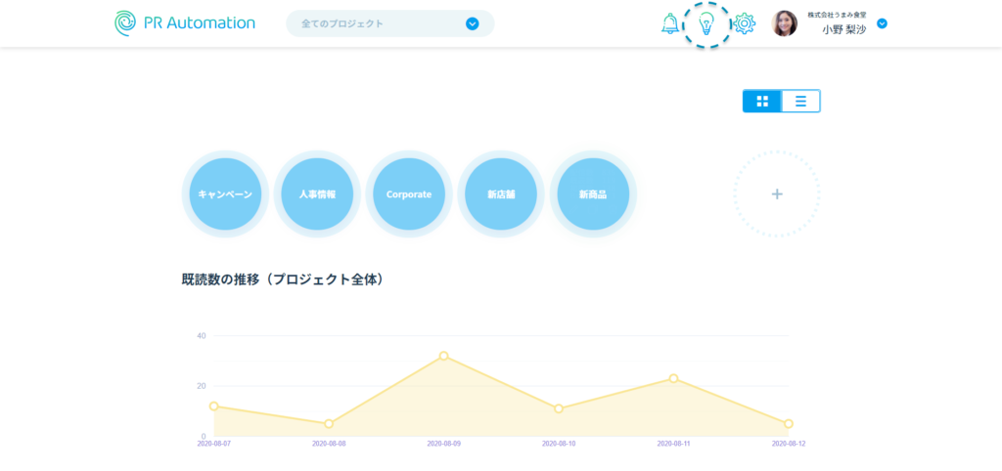Switch to list view layout
The height and width of the screenshot is (471, 1002).
pos(800,101)
